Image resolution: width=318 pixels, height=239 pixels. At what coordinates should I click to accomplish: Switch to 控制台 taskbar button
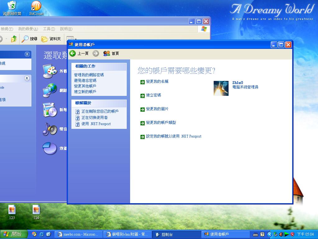click(176, 234)
